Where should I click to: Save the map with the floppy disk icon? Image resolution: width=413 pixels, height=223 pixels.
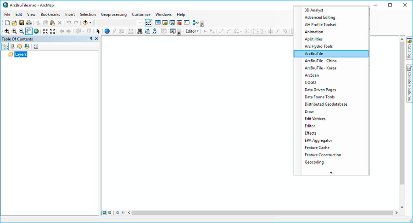tap(22, 23)
